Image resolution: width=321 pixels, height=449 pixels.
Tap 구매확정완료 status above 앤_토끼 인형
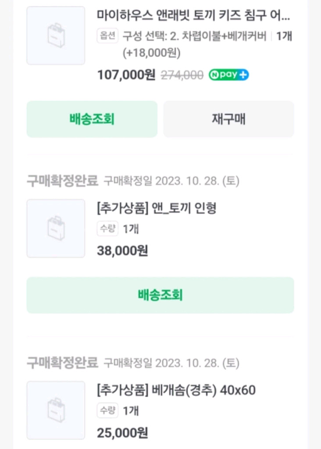coord(62,181)
